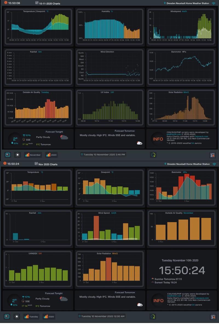Click weather34 logo icon in daily charts footer
This screenshot has height=329, width=219.
(213, 155)
